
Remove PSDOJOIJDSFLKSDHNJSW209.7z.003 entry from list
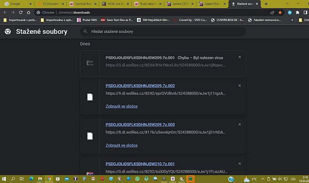pyautogui.click(x=239, y=124)
